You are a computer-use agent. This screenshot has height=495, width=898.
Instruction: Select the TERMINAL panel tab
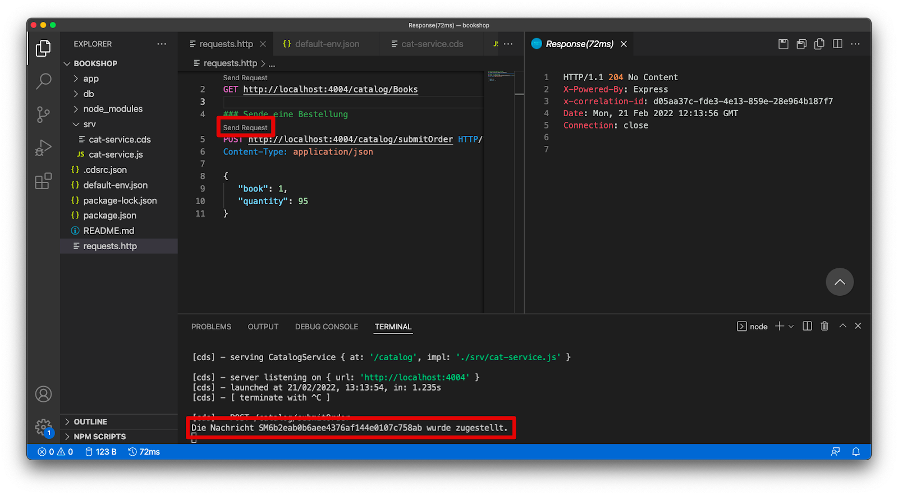tap(393, 327)
